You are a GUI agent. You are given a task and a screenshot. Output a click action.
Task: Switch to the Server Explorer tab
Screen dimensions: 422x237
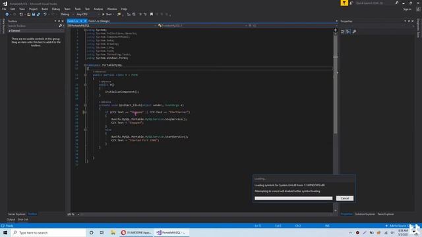16,214
